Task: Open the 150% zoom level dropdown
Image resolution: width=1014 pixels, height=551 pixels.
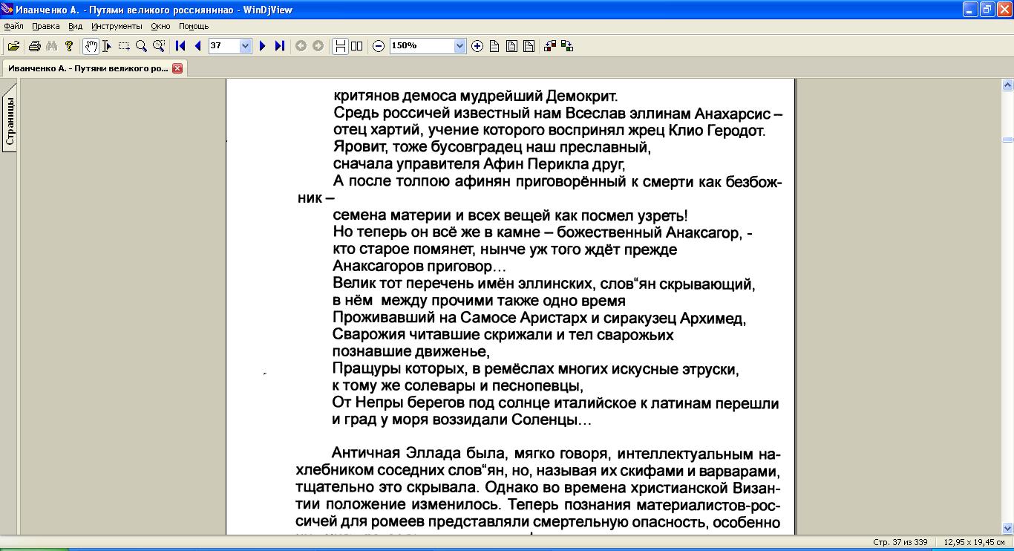Action: 459,46
